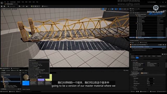
Task: Toggle On Asset Input Cook checkbox
Action: pos(144,66)
